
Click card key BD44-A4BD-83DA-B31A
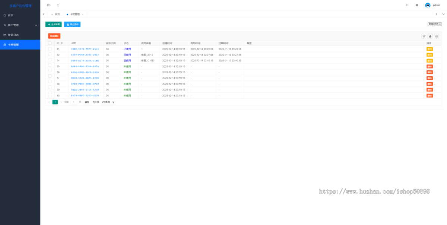click(x=85, y=67)
